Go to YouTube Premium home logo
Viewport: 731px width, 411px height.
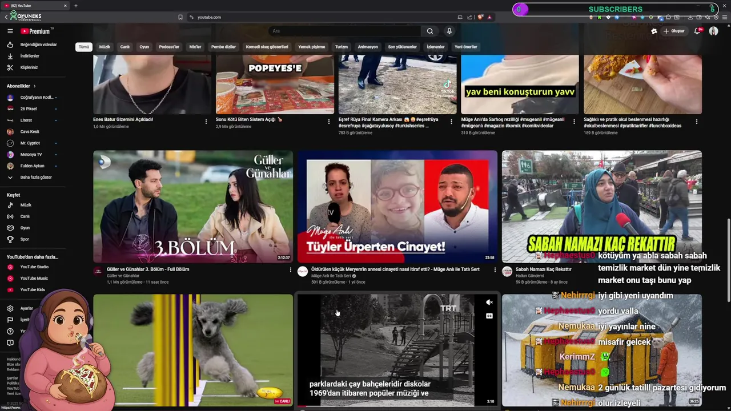(x=37, y=31)
